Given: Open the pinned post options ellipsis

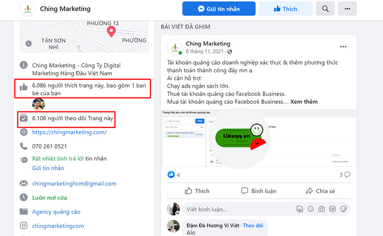Looking at the screenshot, I should coord(343,47).
